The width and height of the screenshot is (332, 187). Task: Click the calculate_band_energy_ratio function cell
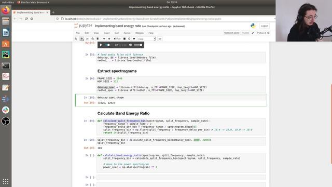pos(181,163)
